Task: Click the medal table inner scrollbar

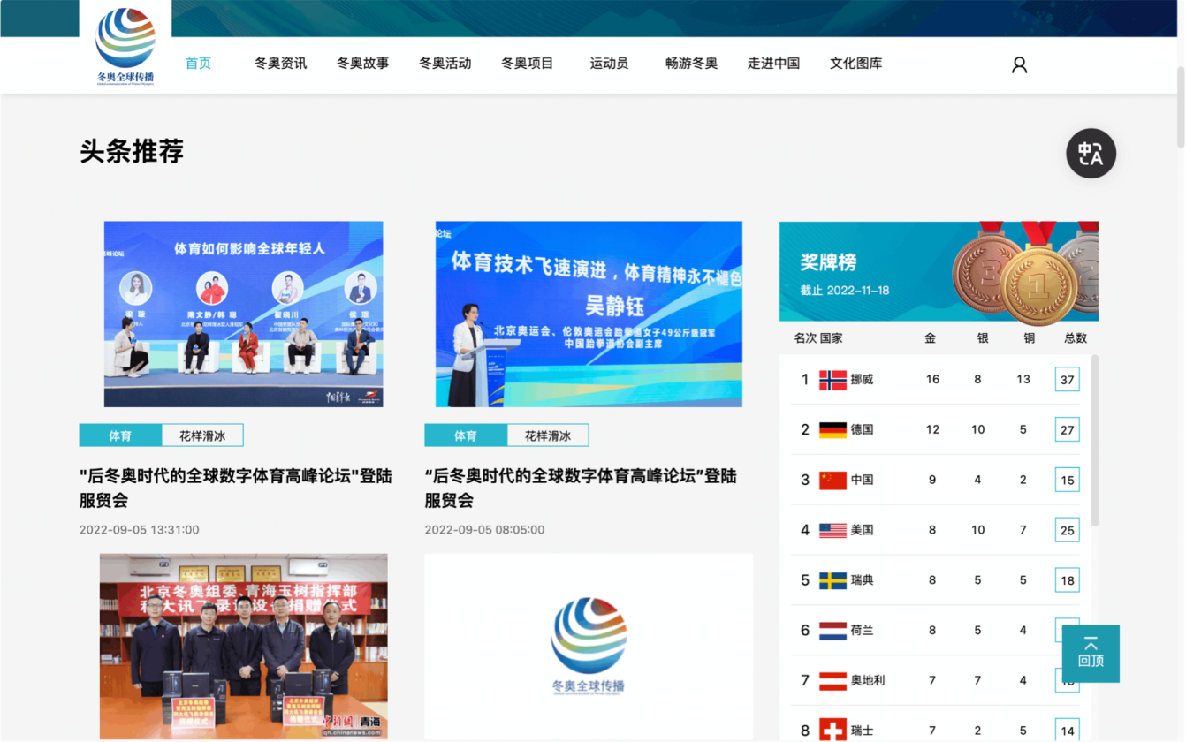Action: (x=1095, y=440)
